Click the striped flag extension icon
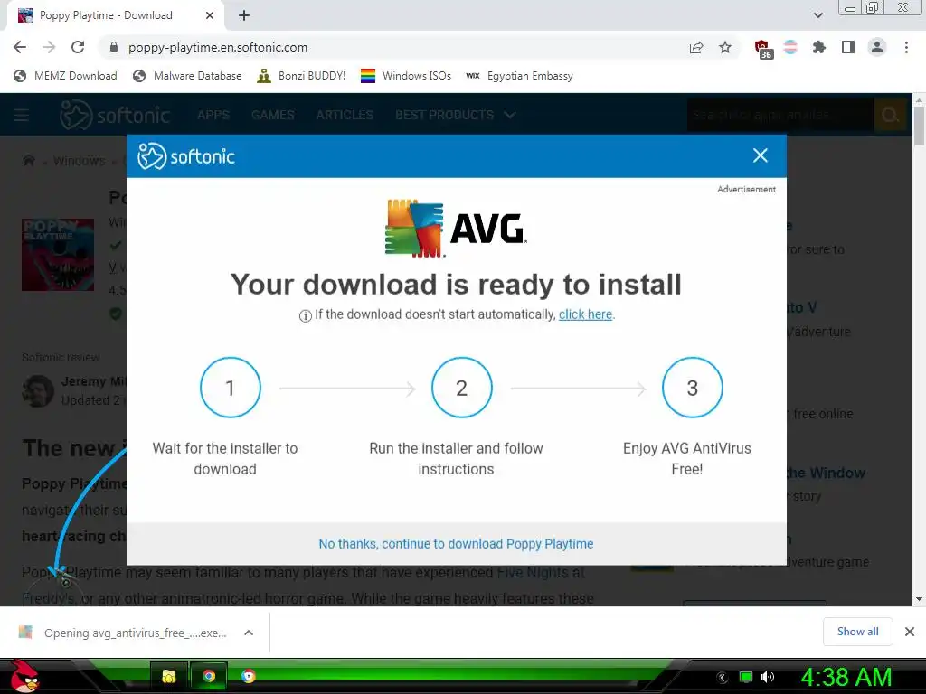Image resolution: width=926 pixels, height=694 pixels. [790, 47]
